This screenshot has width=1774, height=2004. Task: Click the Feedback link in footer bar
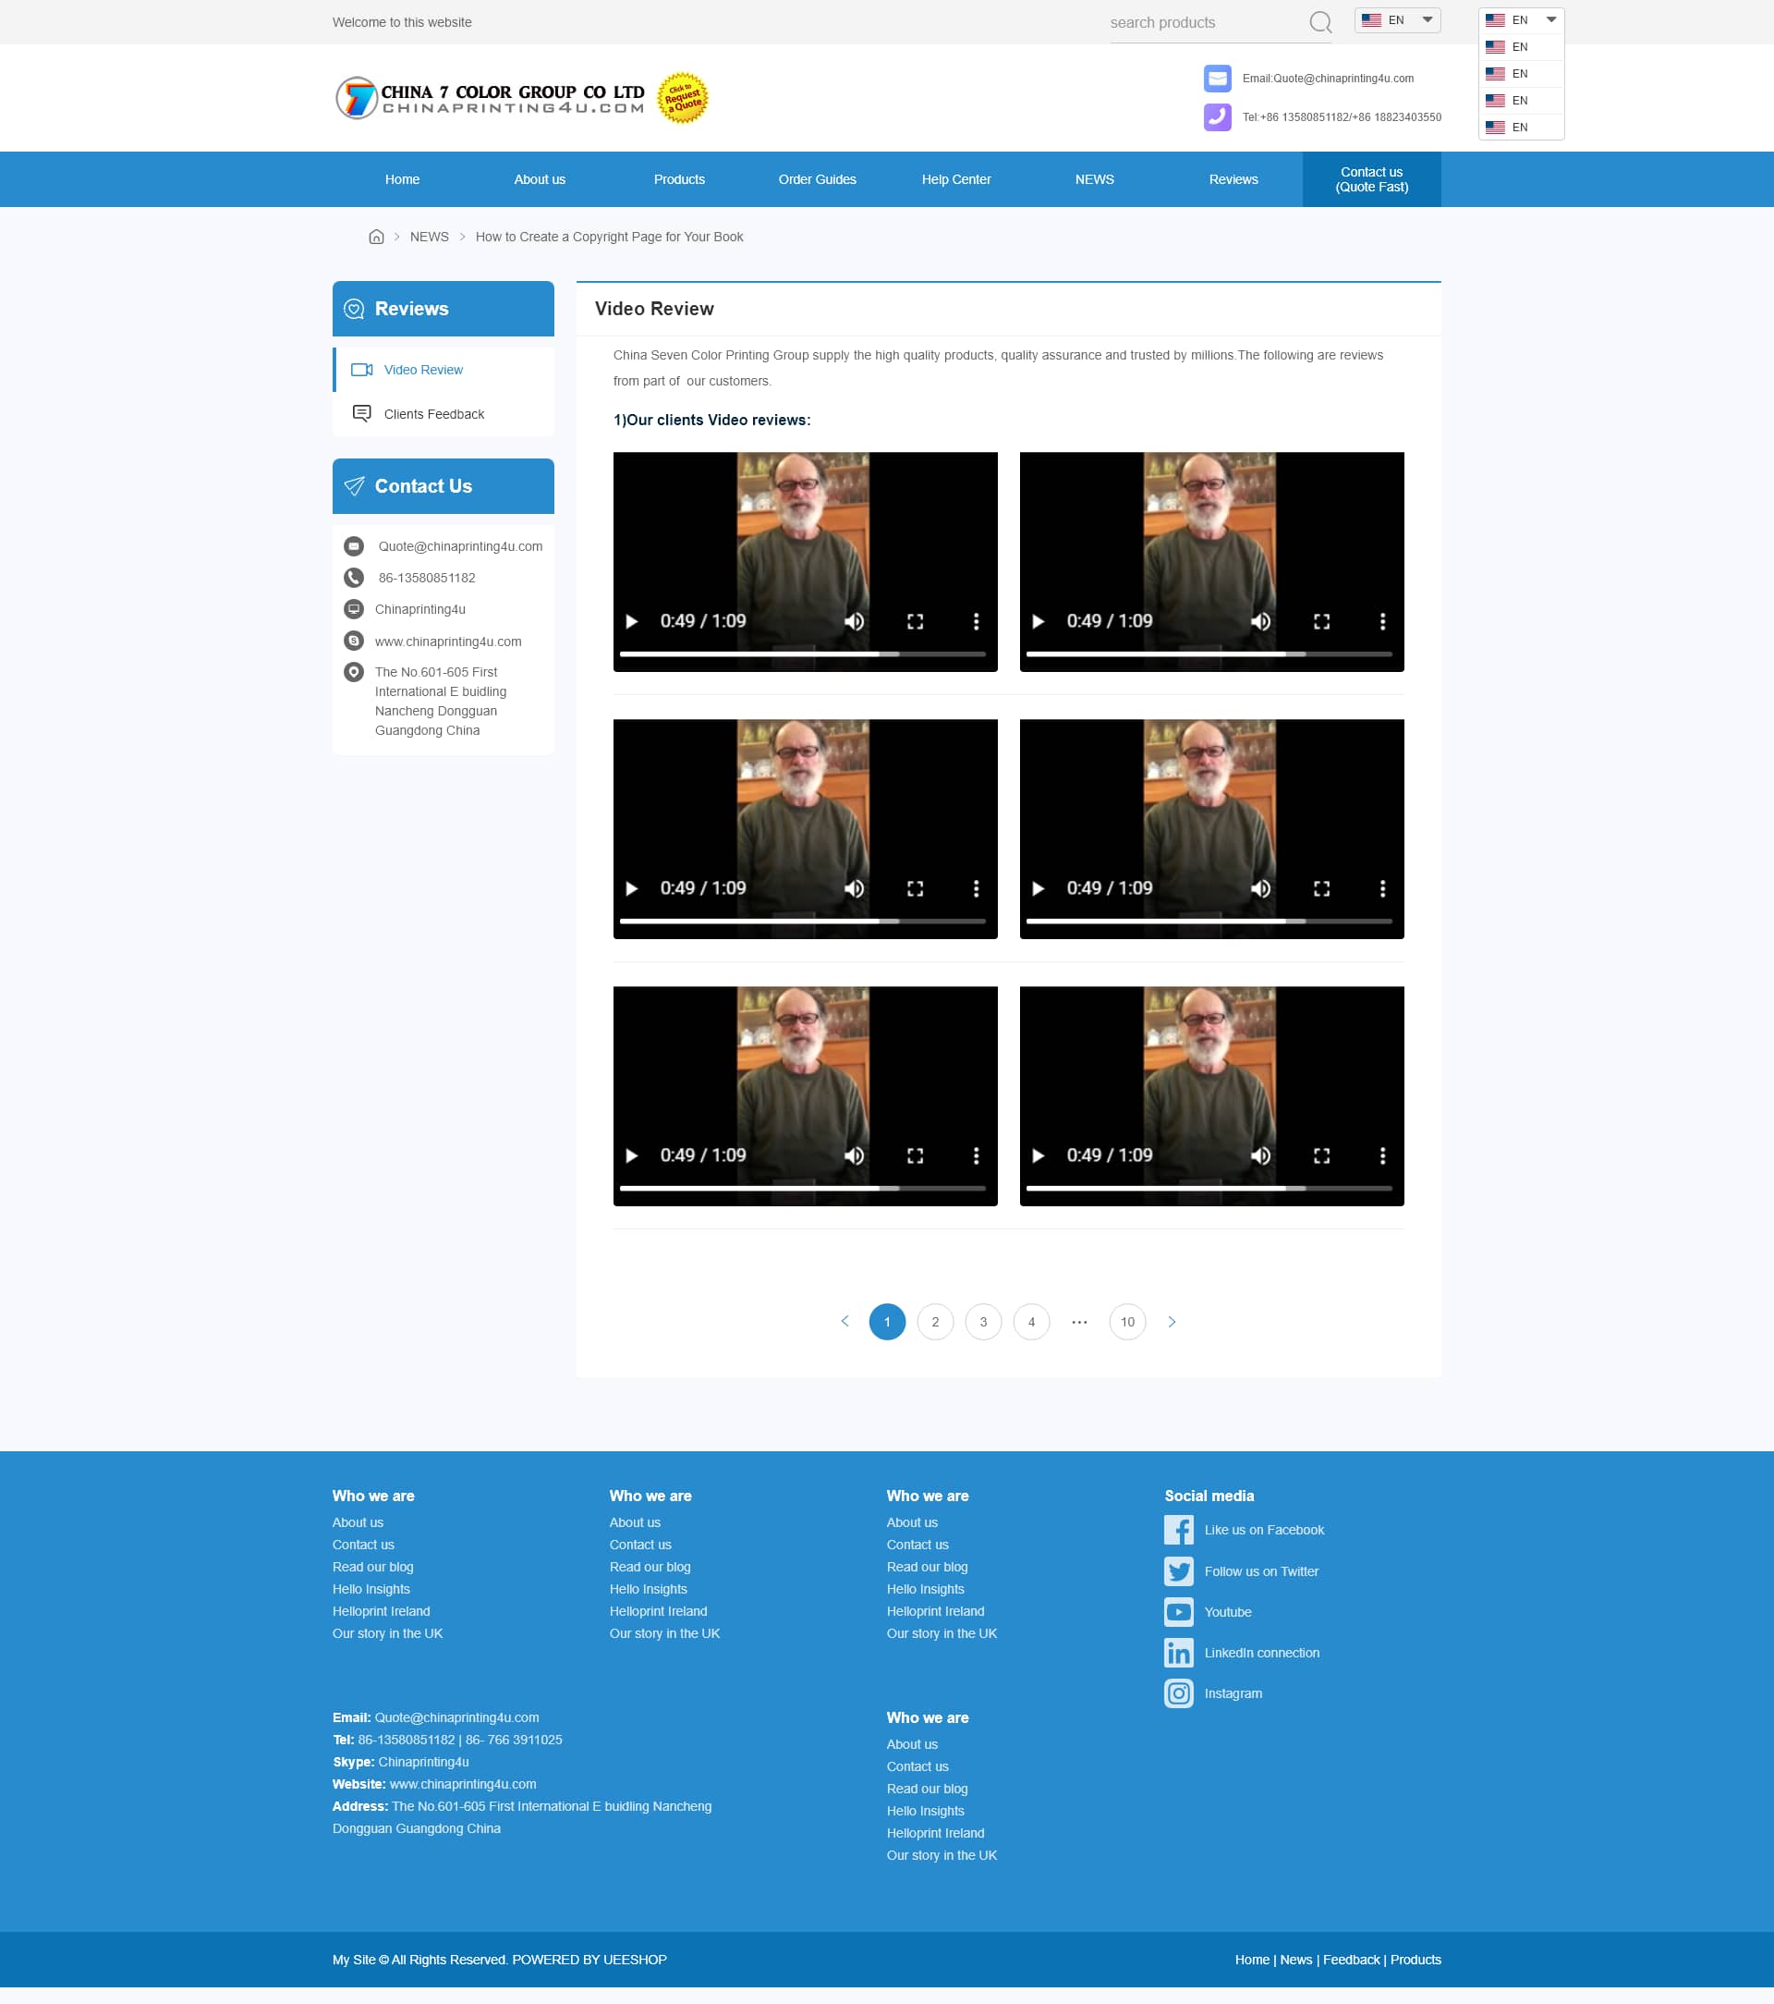coord(1351,1959)
